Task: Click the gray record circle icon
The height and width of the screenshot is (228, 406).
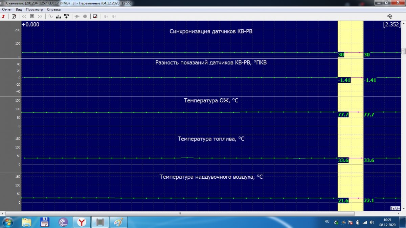Action: click(85, 16)
